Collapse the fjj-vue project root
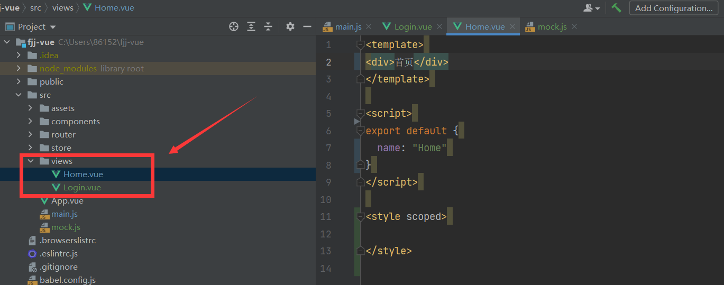The height and width of the screenshot is (285, 724). [x=7, y=42]
